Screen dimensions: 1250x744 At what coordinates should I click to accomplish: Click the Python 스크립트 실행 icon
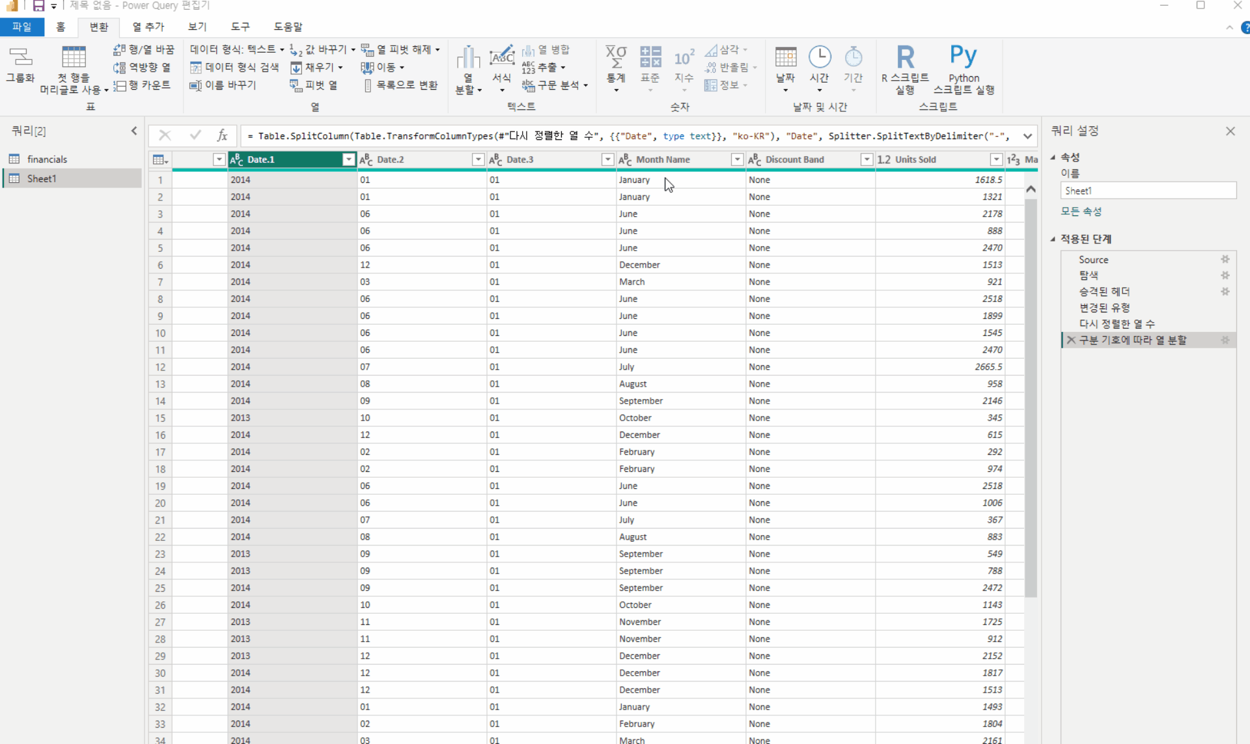(x=963, y=57)
